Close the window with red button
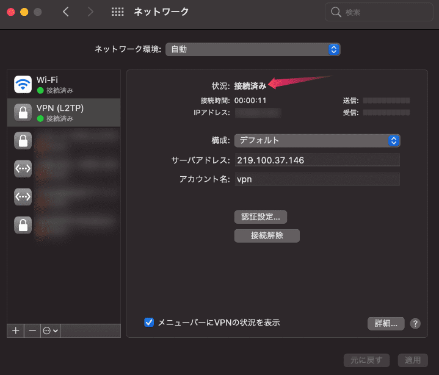Image resolution: width=439 pixels, height=375 pixels. click(x=11, y=12)
